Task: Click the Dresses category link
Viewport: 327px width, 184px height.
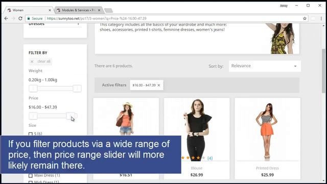Action: click(36, 24)
